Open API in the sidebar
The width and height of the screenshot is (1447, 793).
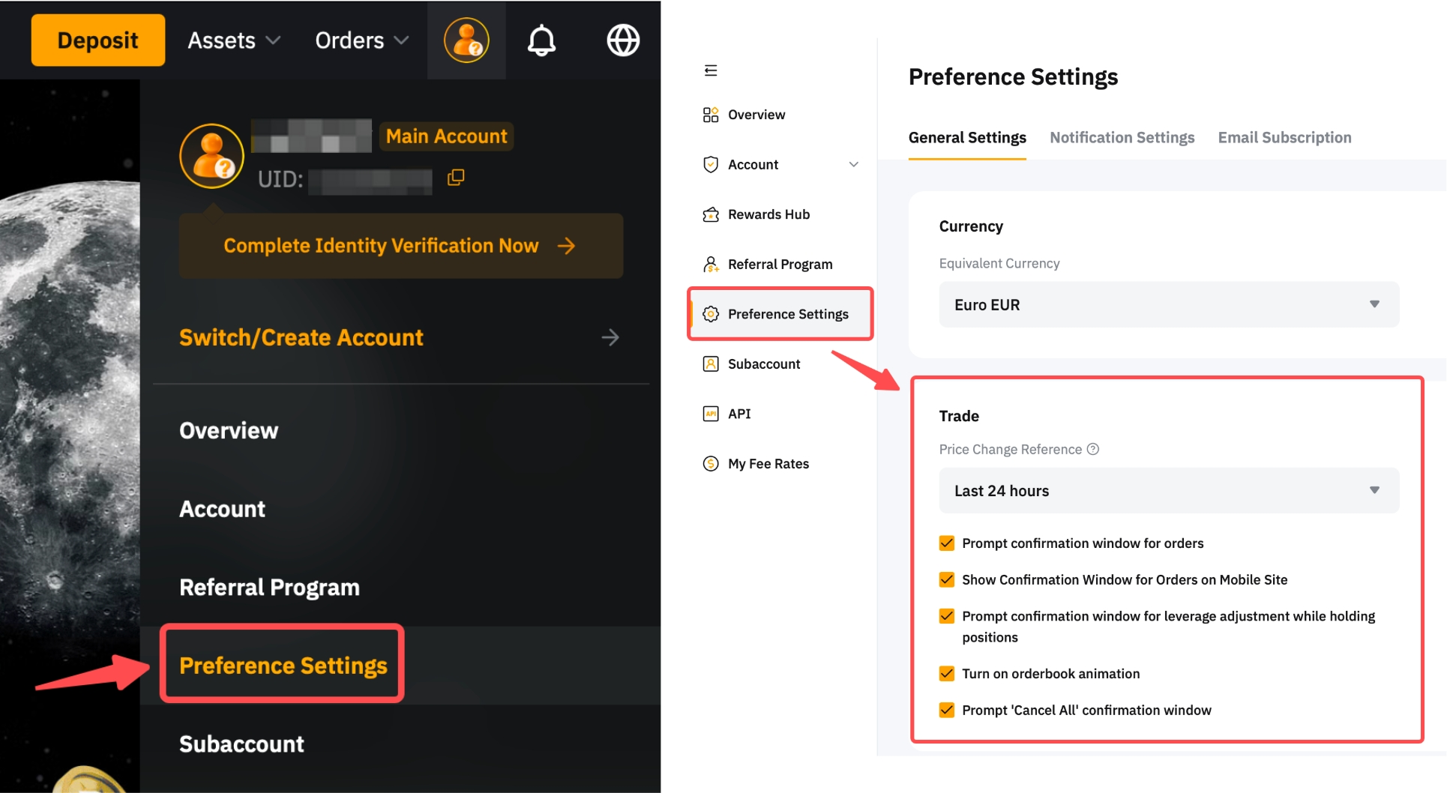(738, 414)
